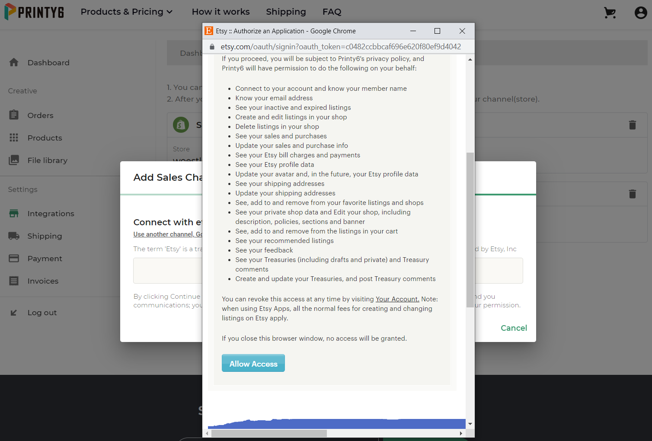Viewport: 652px width, 441px height.
Task: Click the Etsy popup address bar URL
Action: coord(340,47)
